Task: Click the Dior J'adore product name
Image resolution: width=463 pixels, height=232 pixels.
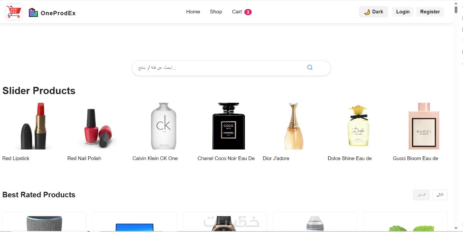Action: pos(276,158)
